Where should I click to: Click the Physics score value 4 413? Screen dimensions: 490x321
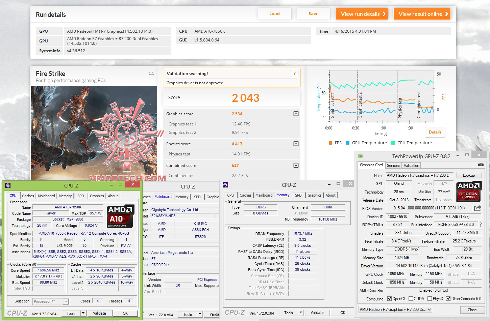tap(237, 144)
